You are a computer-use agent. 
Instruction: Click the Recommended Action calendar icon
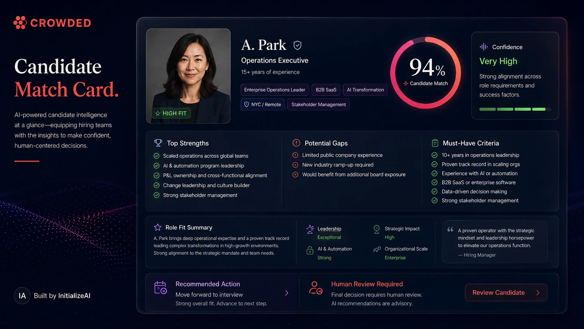160,288
